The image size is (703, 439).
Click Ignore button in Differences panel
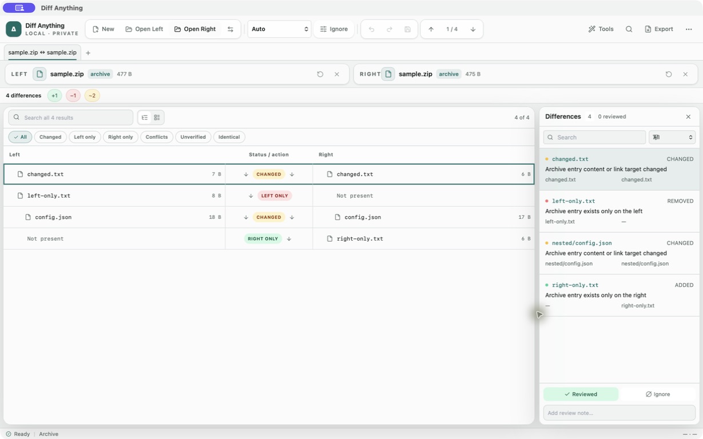point(658,394)
